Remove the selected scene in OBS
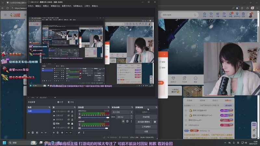 33,133
